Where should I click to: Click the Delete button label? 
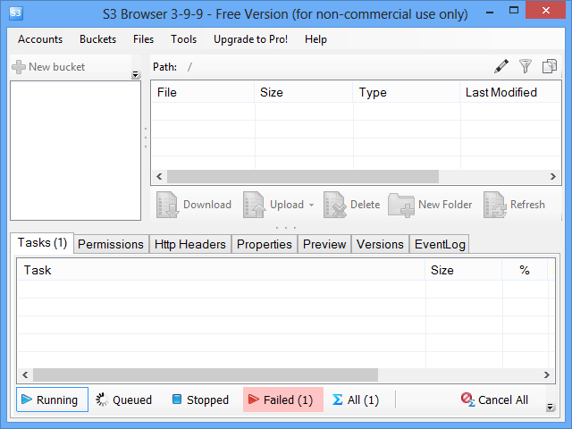(x=366, y=205)
